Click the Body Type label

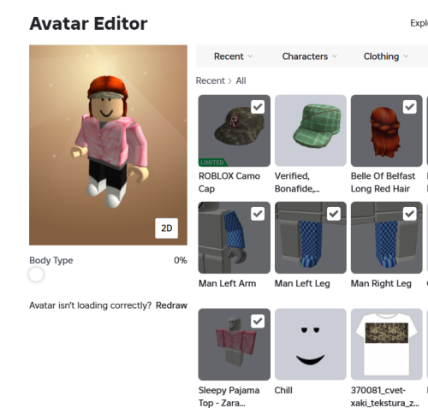51,260
